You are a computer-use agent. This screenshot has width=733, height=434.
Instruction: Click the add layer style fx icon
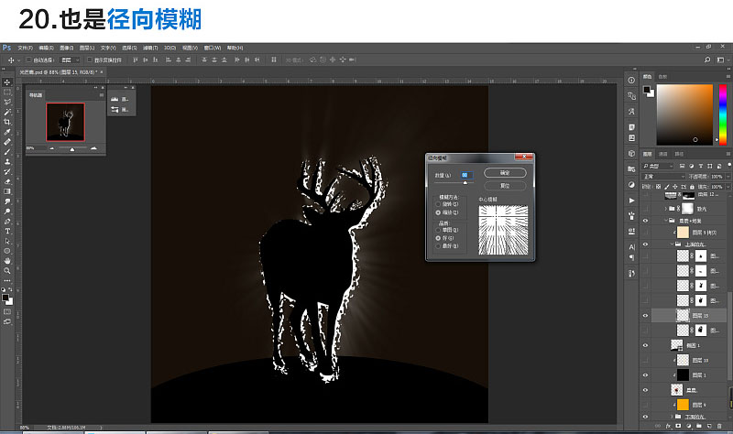(668, 426)
